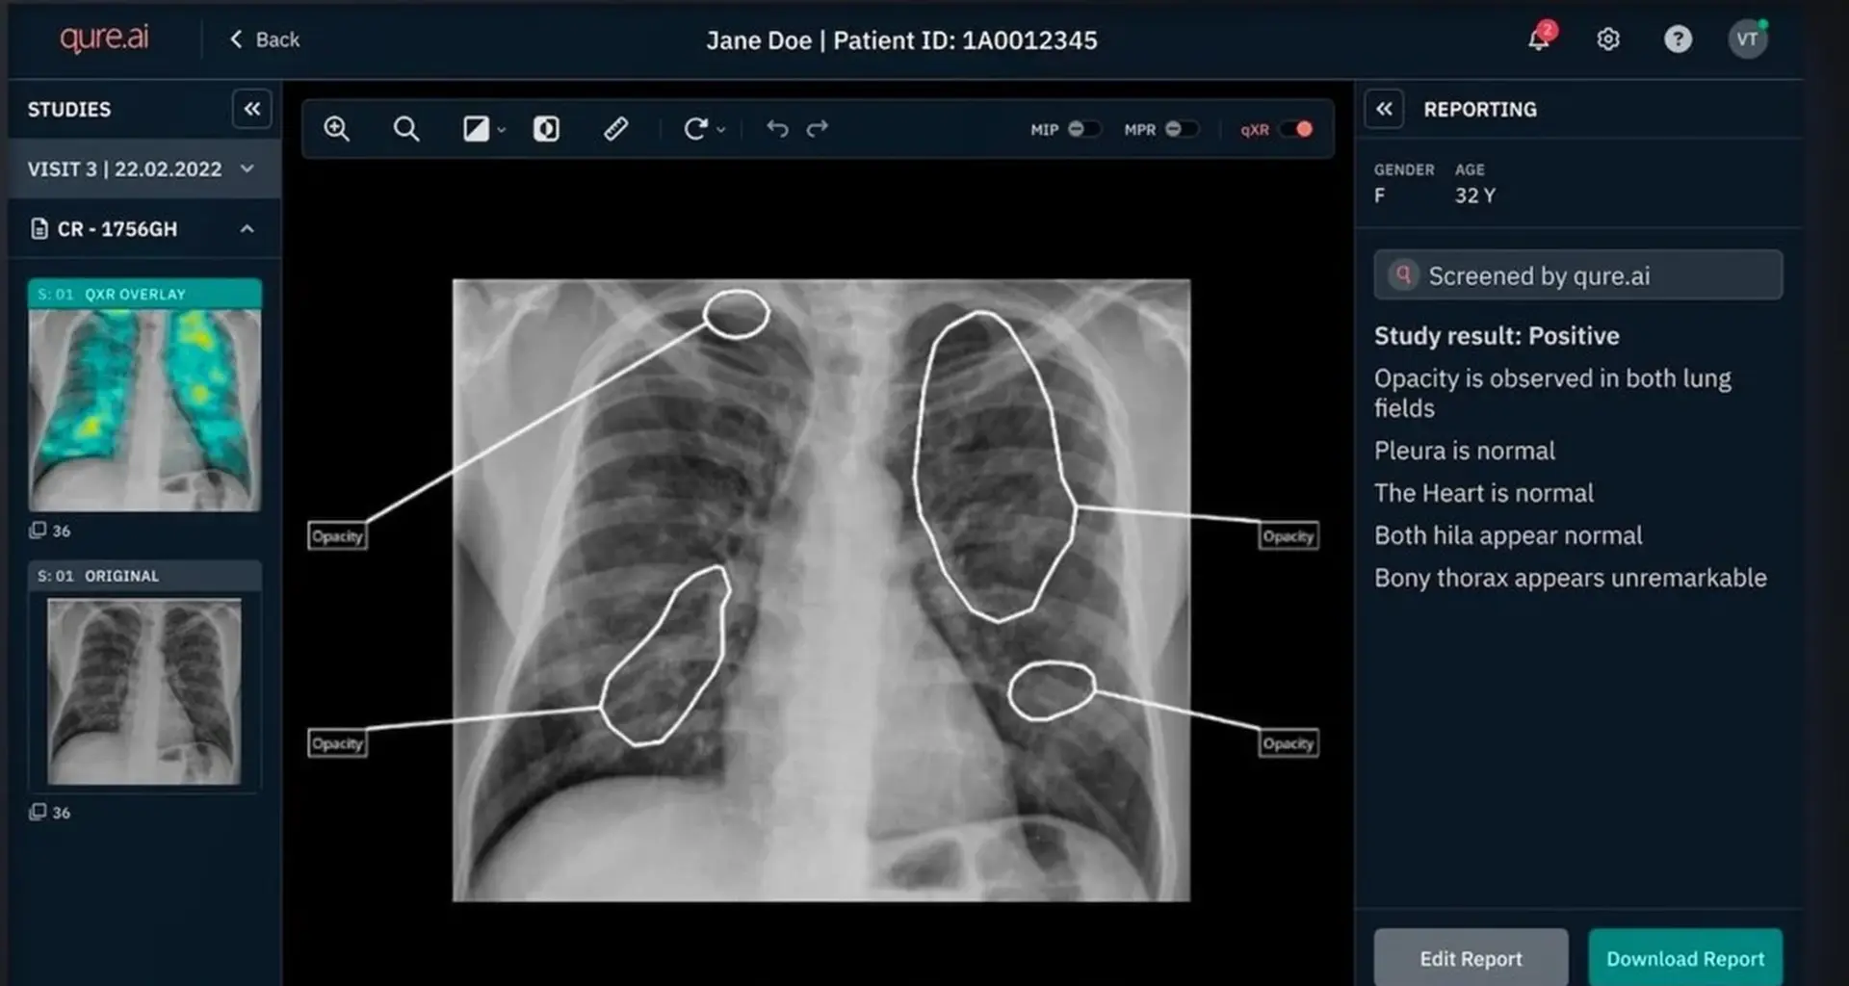Open the notifications bell with 2 alerts
The width and height of the screenshot is (1849, 986).
[1537, 39]
